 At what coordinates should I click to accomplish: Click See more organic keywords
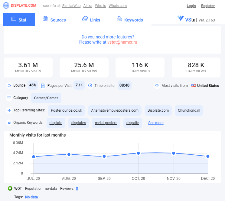[156, 123]
